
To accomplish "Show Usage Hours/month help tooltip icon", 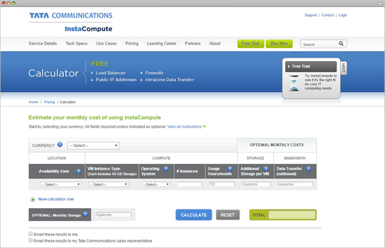I will coord(230,169).
